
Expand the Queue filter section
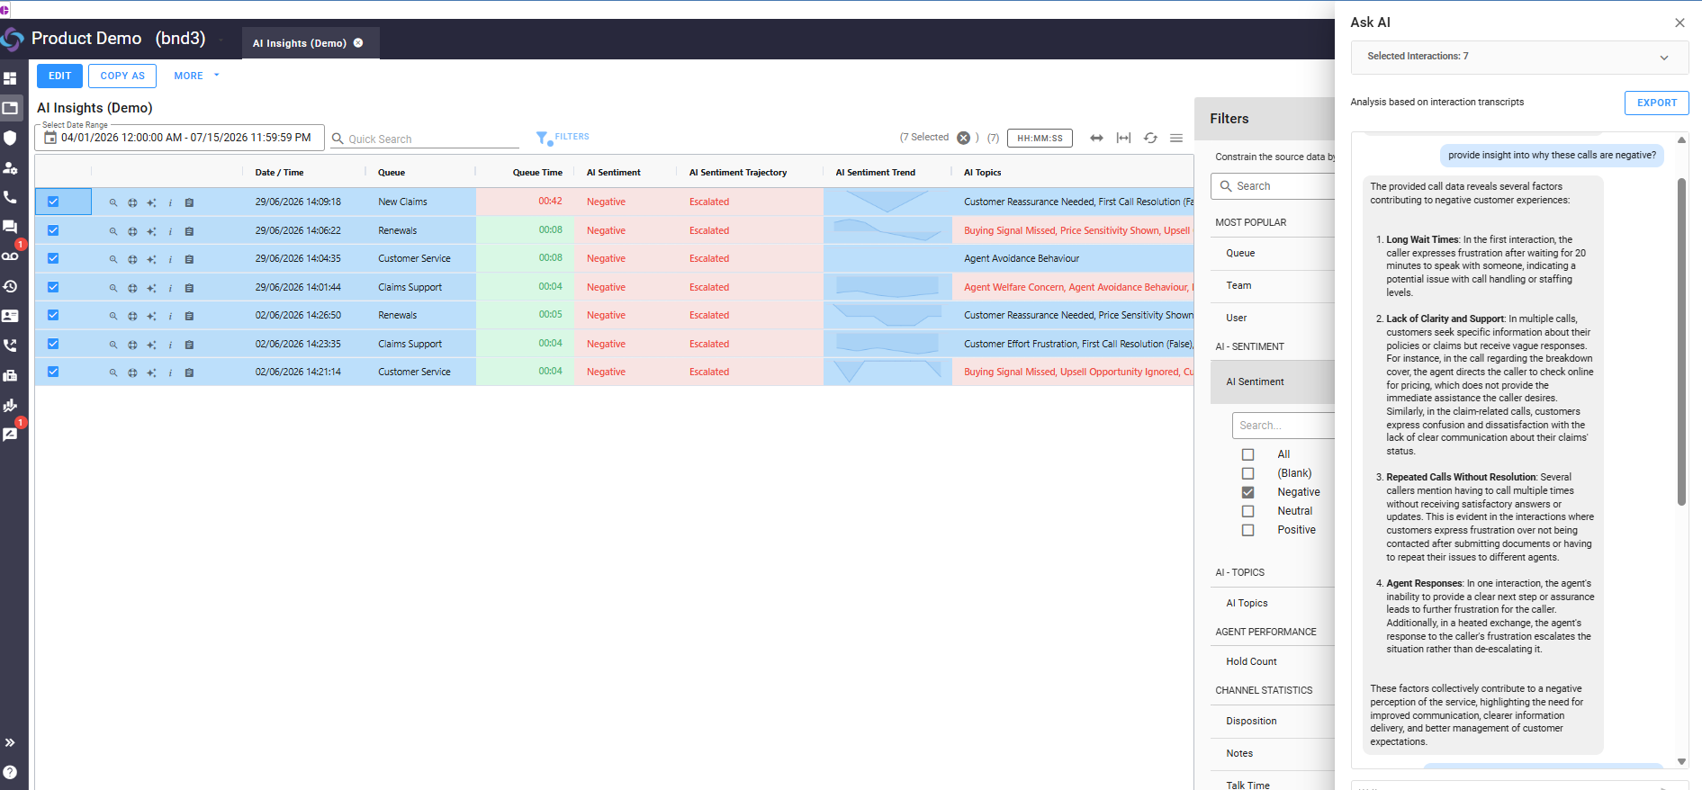click(x=1273, y=254)
